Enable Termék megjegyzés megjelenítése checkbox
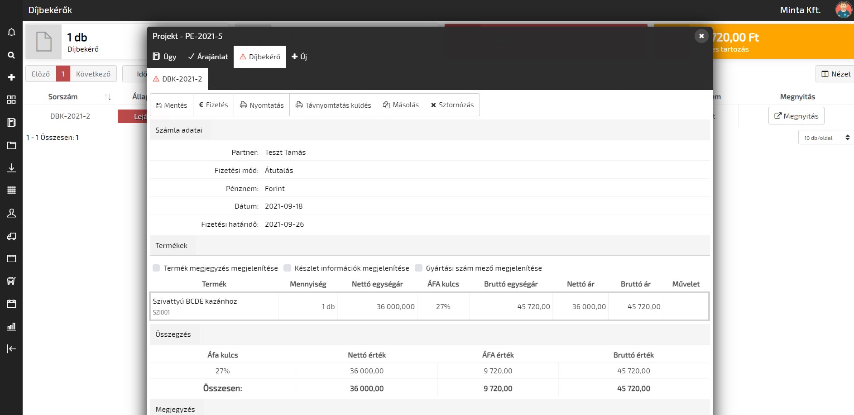Image resolution: width=854 pixels, height=415 pixels. pos(157,268)
